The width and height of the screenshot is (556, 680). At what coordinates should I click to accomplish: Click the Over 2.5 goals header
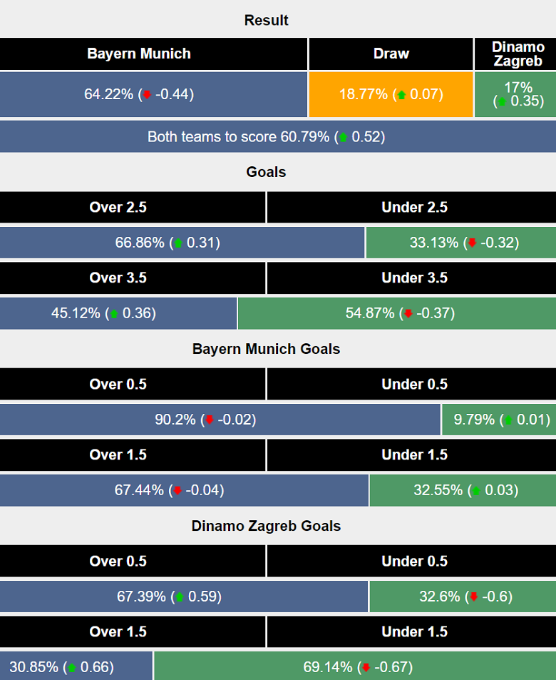point(118,208)
